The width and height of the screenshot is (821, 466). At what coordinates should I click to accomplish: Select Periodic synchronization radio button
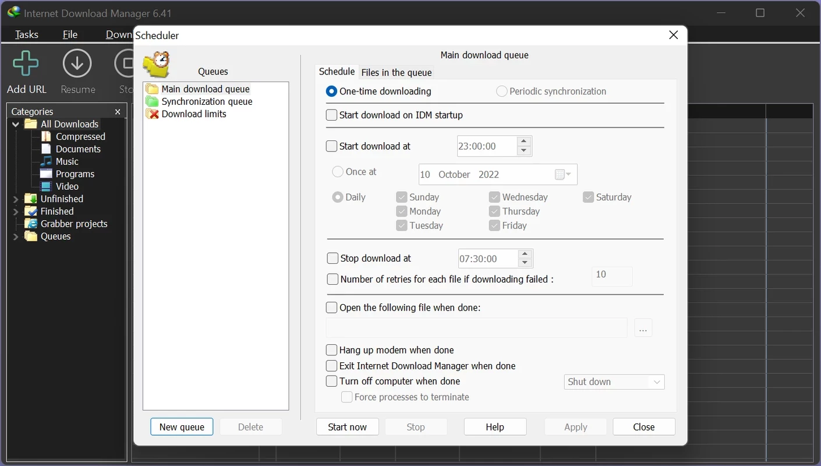coord(501,91)
